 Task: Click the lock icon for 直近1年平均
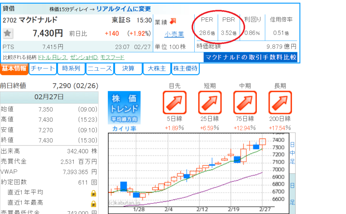coord(94,193)
